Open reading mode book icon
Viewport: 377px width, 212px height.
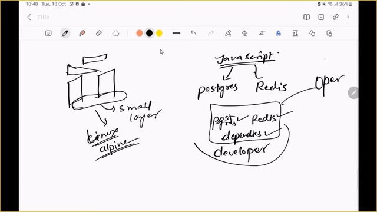pos(306,17)
